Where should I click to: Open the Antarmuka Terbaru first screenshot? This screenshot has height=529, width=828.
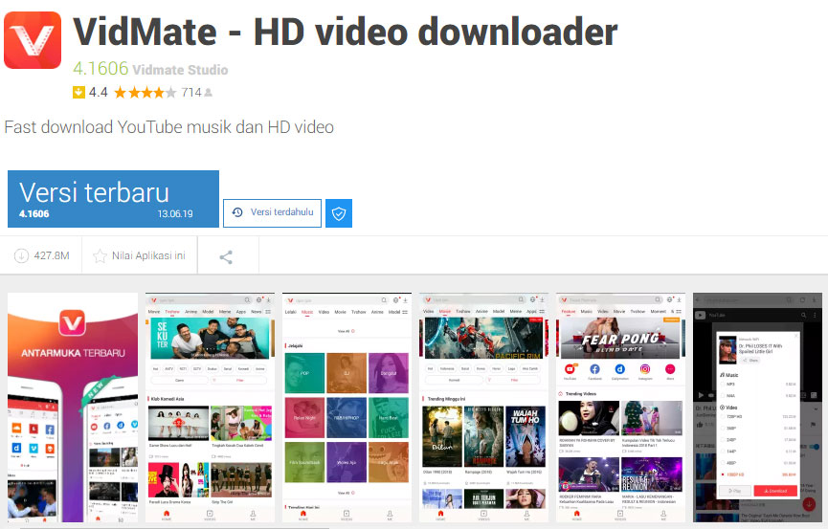[x=73, y=408]
